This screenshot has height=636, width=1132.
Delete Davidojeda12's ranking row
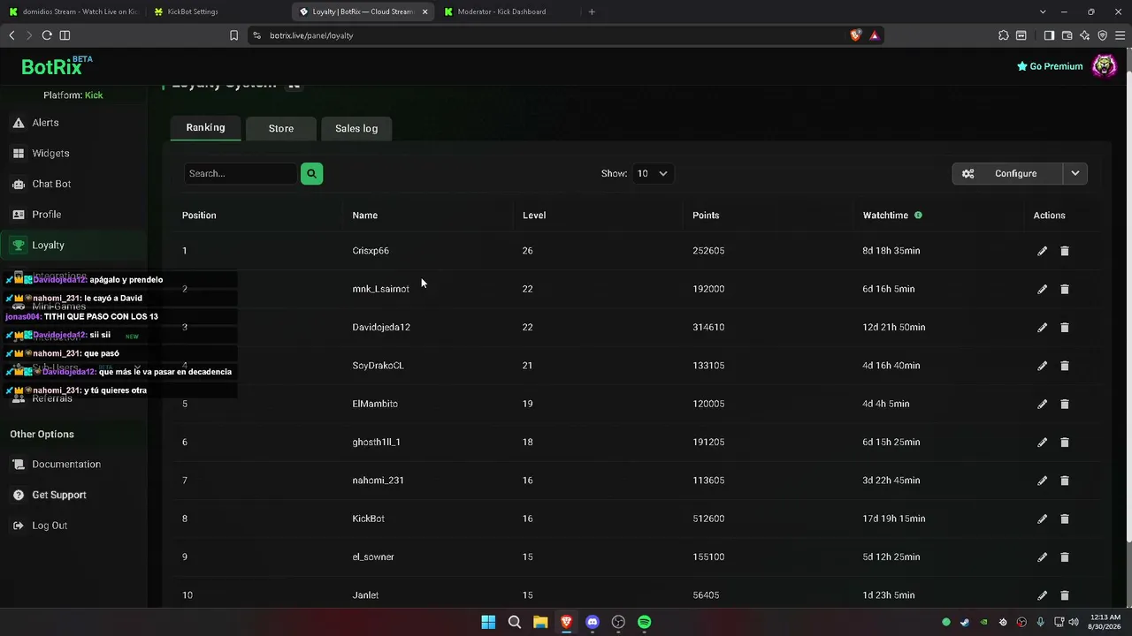click(x=1064, y=327)
